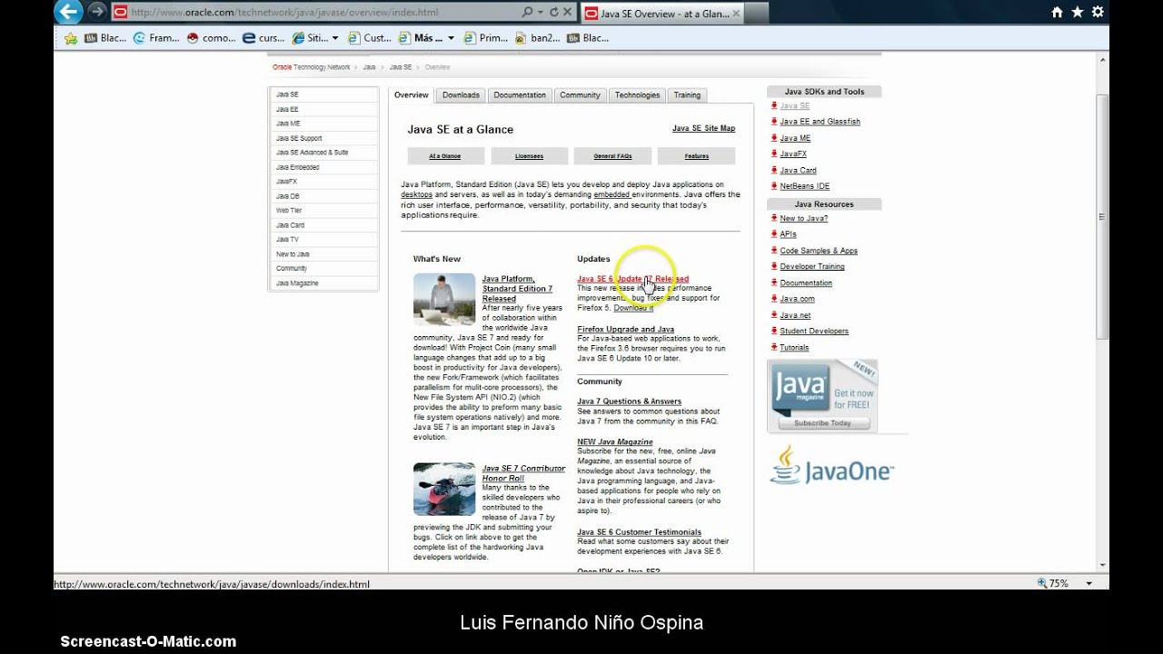The width and height of the screenshot is (1163, 654).
Task: Open Favorites with the star icon at top right
Action: click(x=1078, y=12)
